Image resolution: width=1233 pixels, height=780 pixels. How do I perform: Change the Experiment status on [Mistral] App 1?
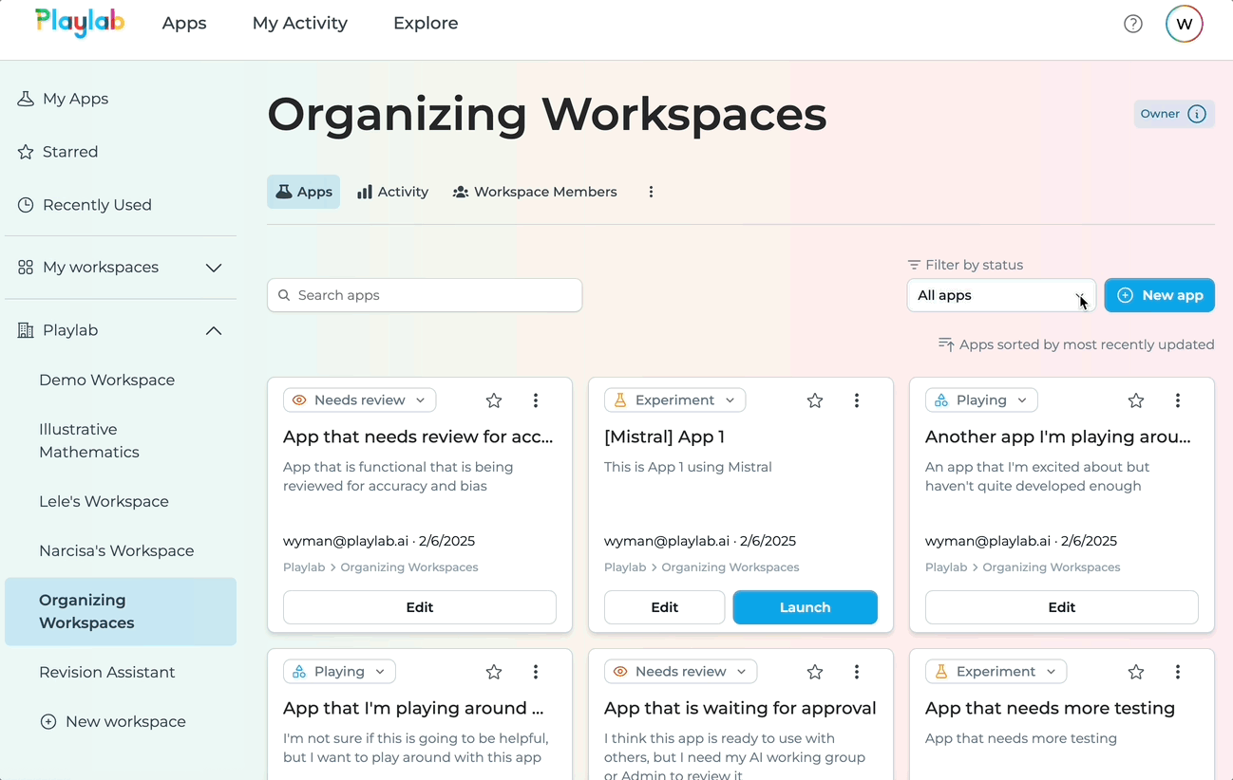click(x=674, y=399)
